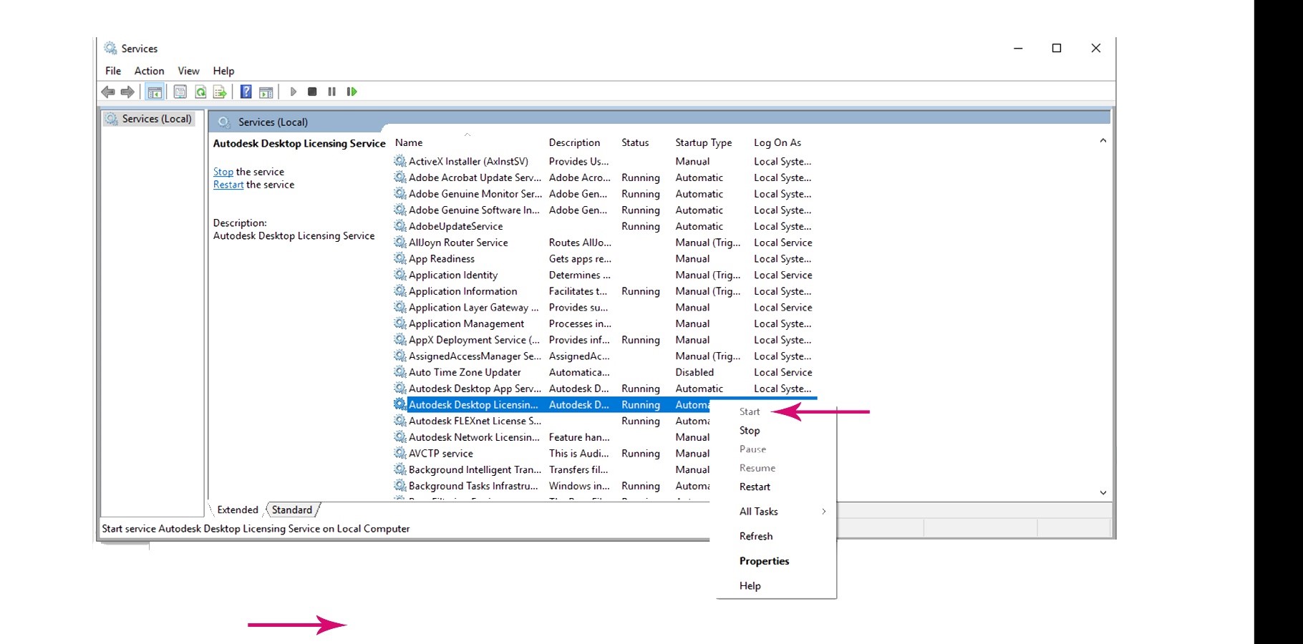Click the Help toolbar icon
Image resolution: width=1303 pixels, height=644 pixels.
pyautogui.click(x=246, y=91)
